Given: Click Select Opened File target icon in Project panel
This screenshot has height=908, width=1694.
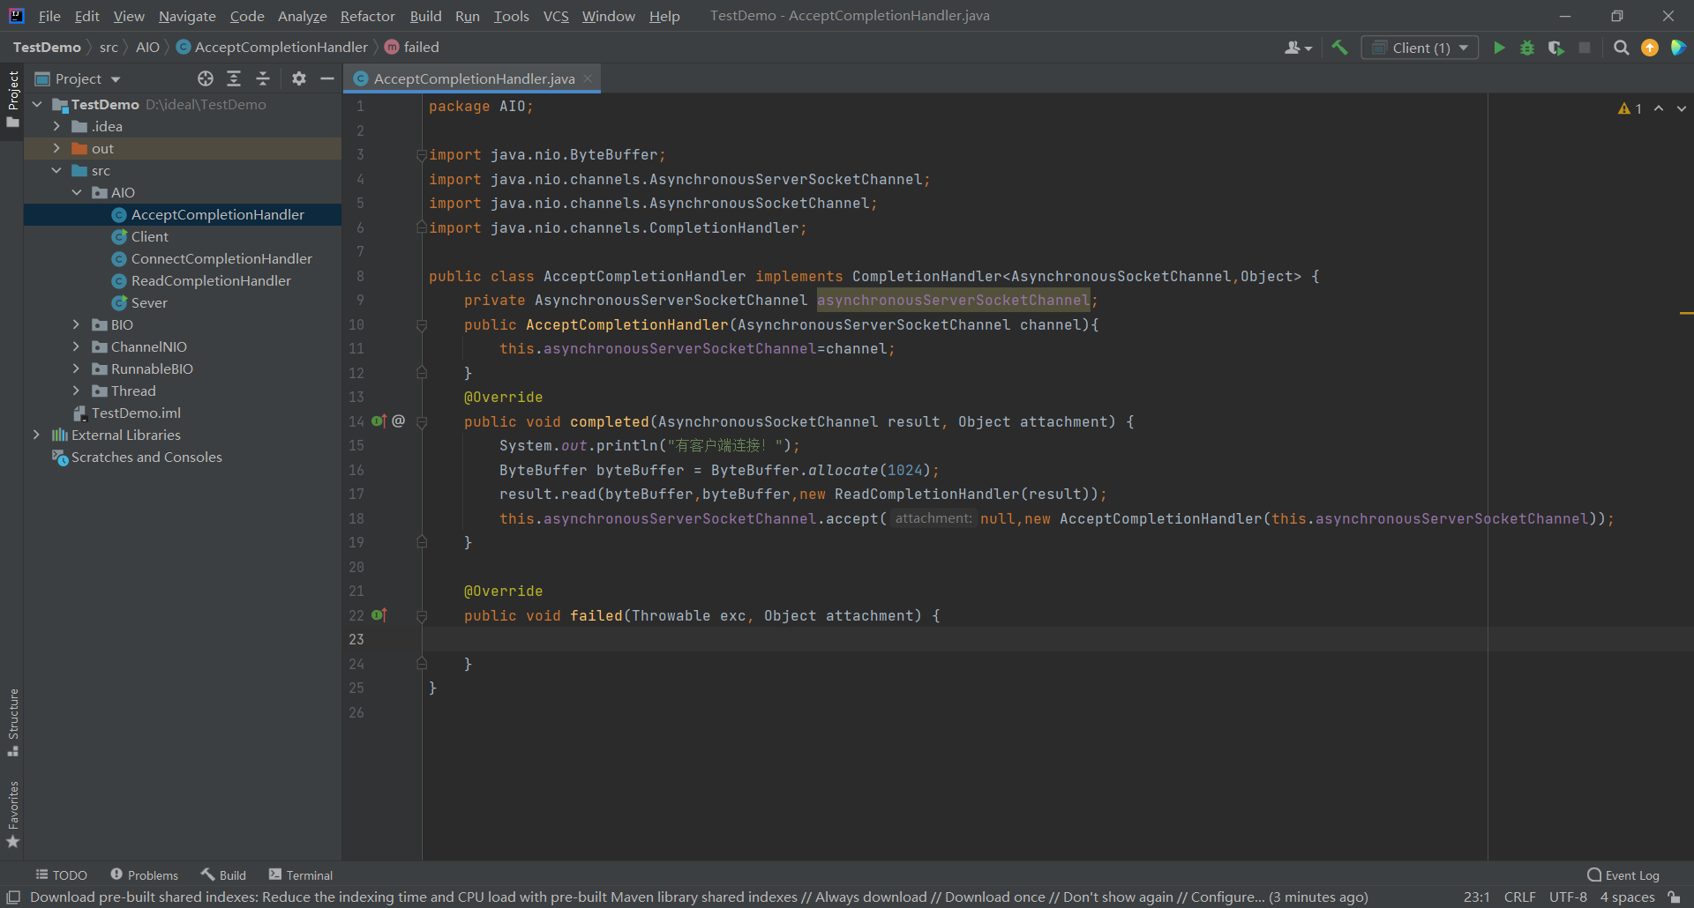Looking at the screenshot, I should tap(206, 78).
